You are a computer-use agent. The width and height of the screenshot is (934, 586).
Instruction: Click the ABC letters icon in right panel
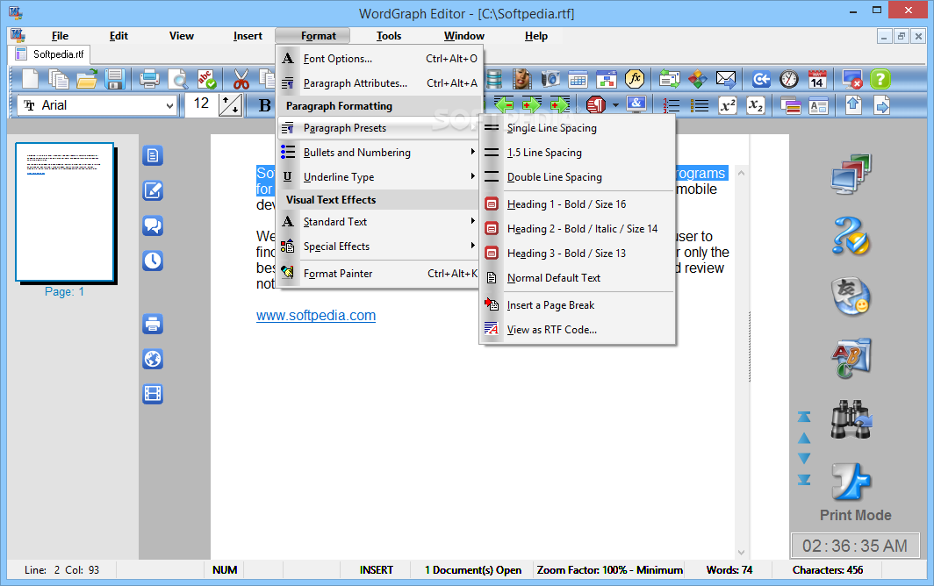click(851, 359)
